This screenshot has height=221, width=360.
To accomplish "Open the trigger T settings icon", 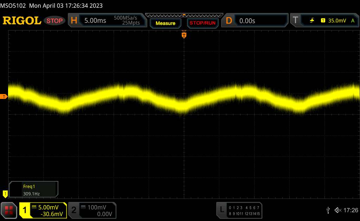I will point(295,20).
